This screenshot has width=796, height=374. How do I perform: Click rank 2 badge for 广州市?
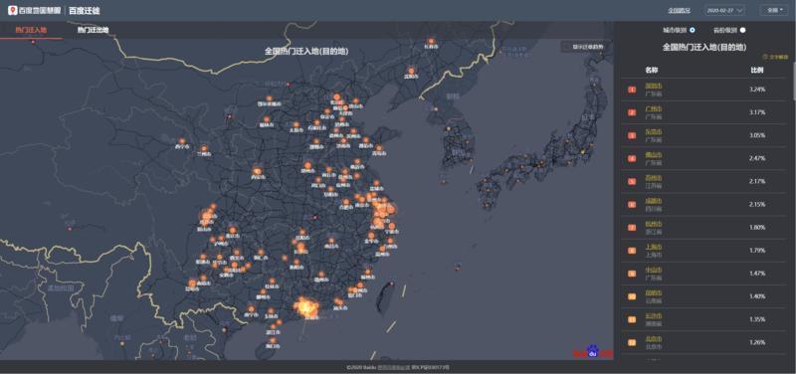[632, 112]
